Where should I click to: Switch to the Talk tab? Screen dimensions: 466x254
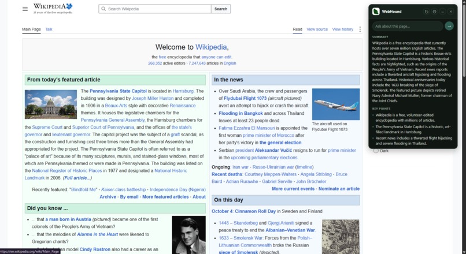49,29
